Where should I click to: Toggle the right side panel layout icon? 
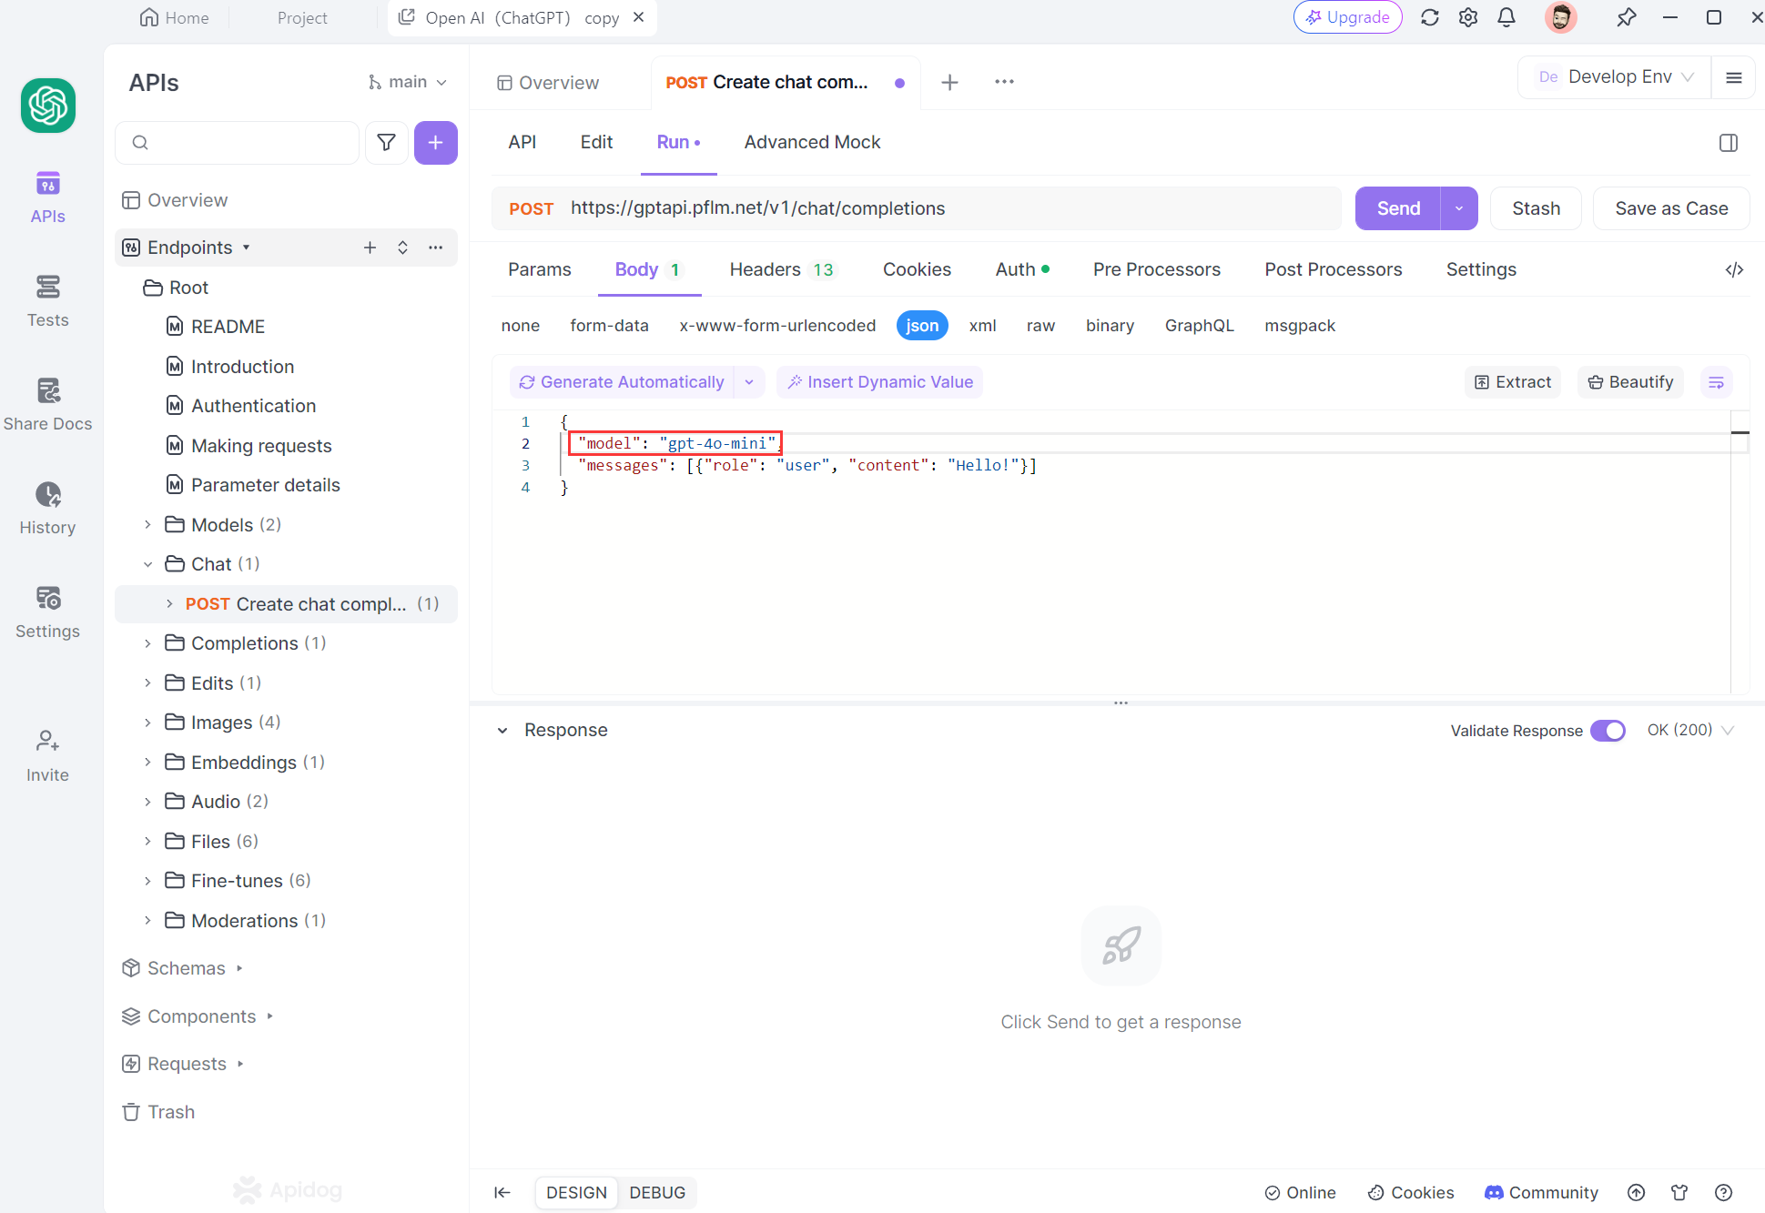tap(1728, 142)
